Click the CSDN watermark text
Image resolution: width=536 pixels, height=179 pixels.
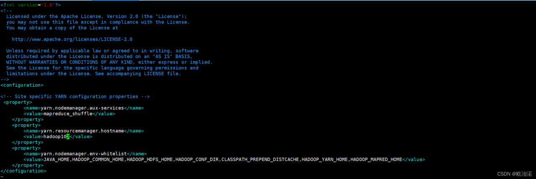click(514, 173)
